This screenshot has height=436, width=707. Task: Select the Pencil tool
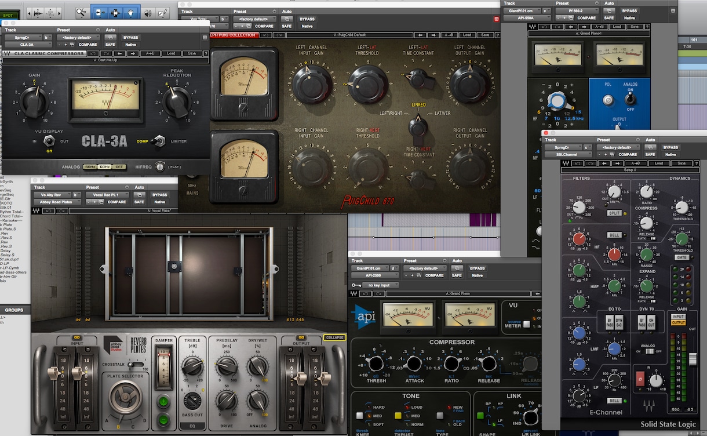click(163, 12)
